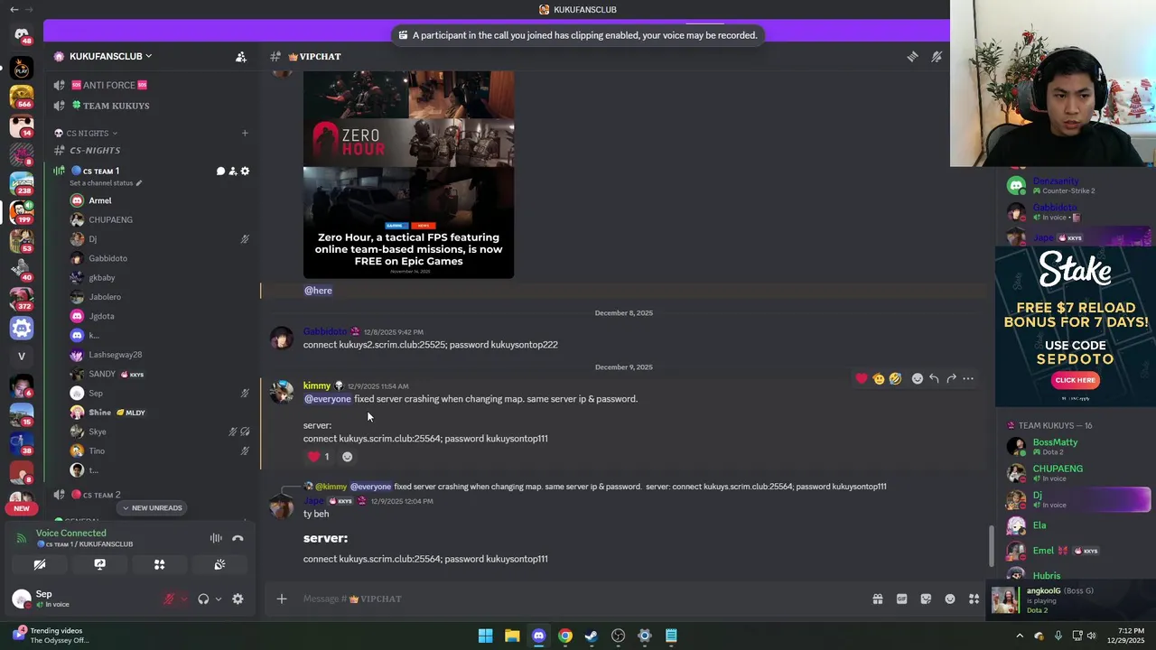Open emoji picker in message bar
This screenshot has height=650, width=1156.
[950, 599]
